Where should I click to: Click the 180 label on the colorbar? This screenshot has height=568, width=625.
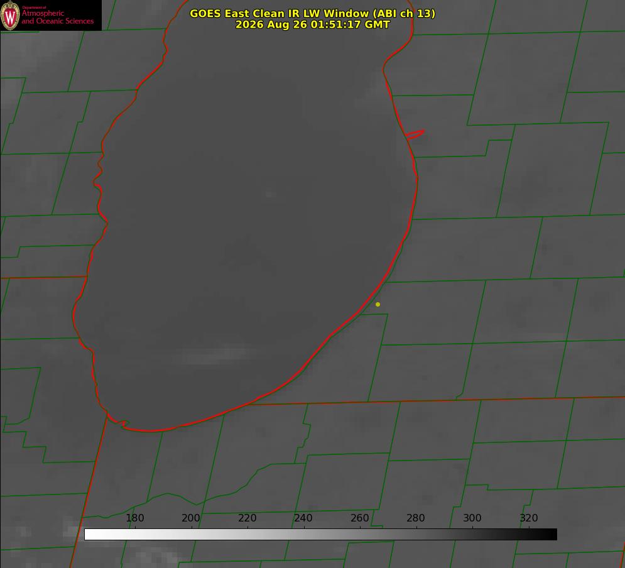134,518
